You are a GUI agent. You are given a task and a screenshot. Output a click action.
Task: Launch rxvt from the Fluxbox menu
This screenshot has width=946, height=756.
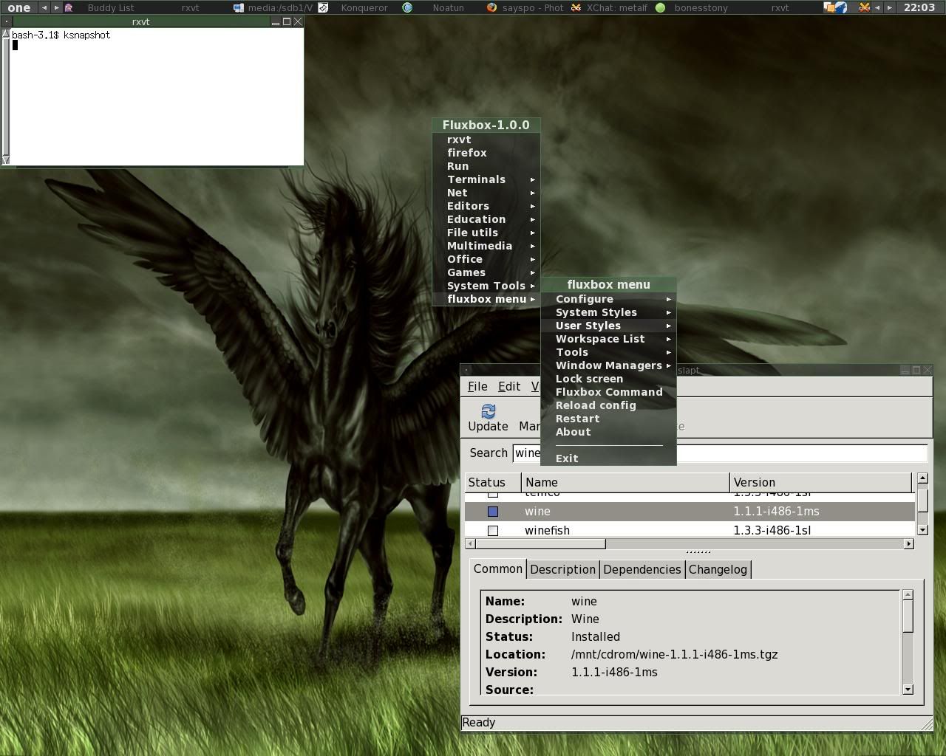coord(486,140)
